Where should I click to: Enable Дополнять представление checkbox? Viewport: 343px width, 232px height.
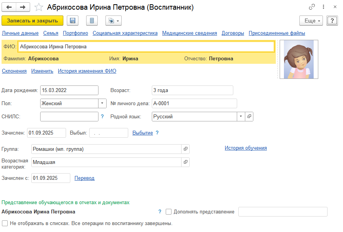[x=168, y=212]
